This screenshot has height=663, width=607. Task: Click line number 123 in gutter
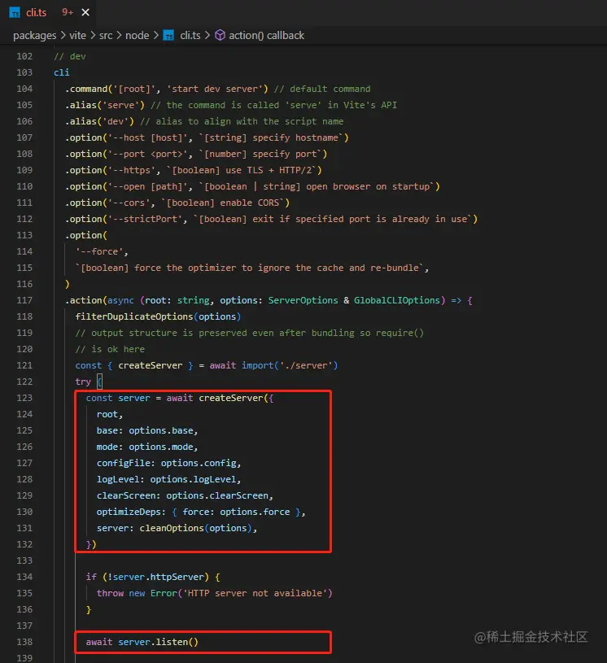(x=24, y=398)
